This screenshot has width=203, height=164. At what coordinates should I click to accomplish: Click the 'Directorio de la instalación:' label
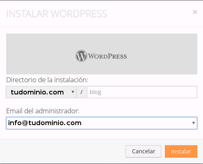47,80
